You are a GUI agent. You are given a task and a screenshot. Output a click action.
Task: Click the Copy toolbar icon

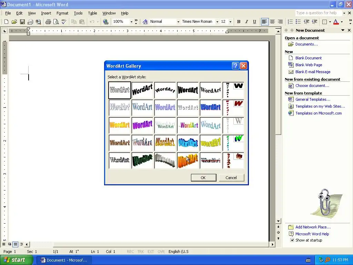pyautogui.click(x=74, y=22)
